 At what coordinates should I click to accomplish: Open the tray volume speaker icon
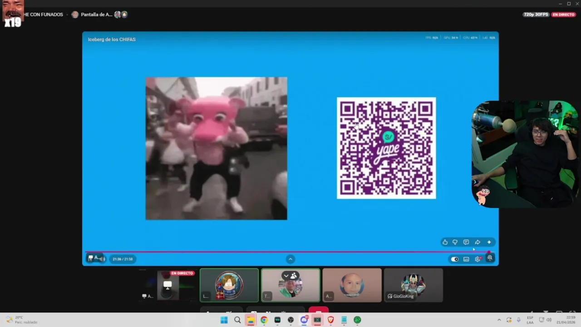pos(548,320)
